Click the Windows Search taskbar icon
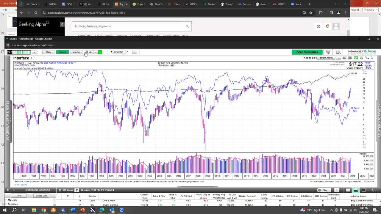Viewport: 381px width, 214px height. 14,210
